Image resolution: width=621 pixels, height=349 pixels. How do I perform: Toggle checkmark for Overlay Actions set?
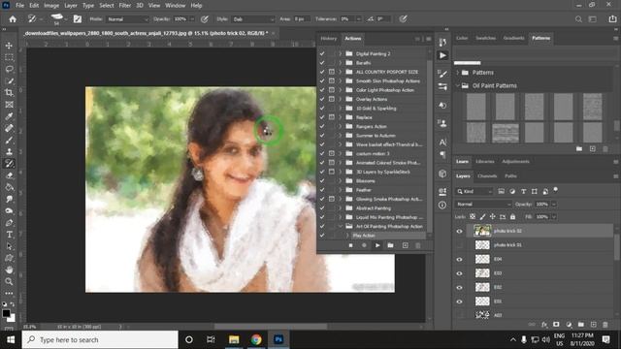[322, 99]
